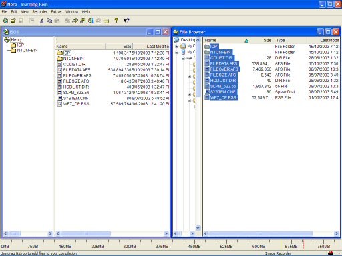Sort ISO1 list by Size column header
342x256 pixels.
tap(119, 47)
